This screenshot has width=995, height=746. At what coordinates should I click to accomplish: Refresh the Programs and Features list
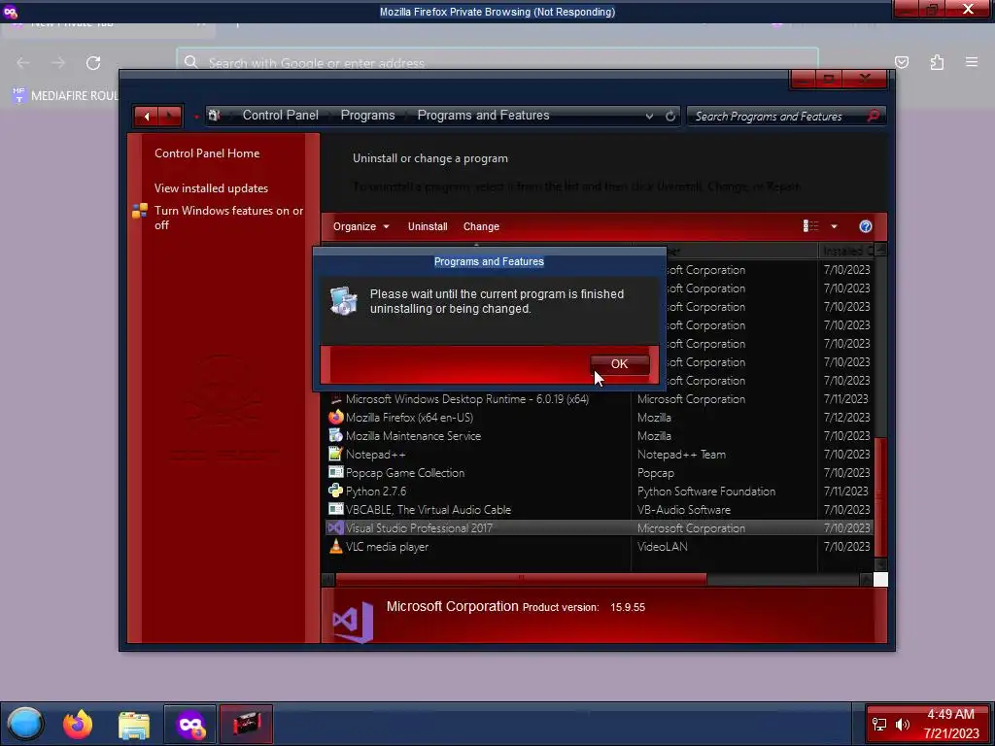click(x=670, y=117)
